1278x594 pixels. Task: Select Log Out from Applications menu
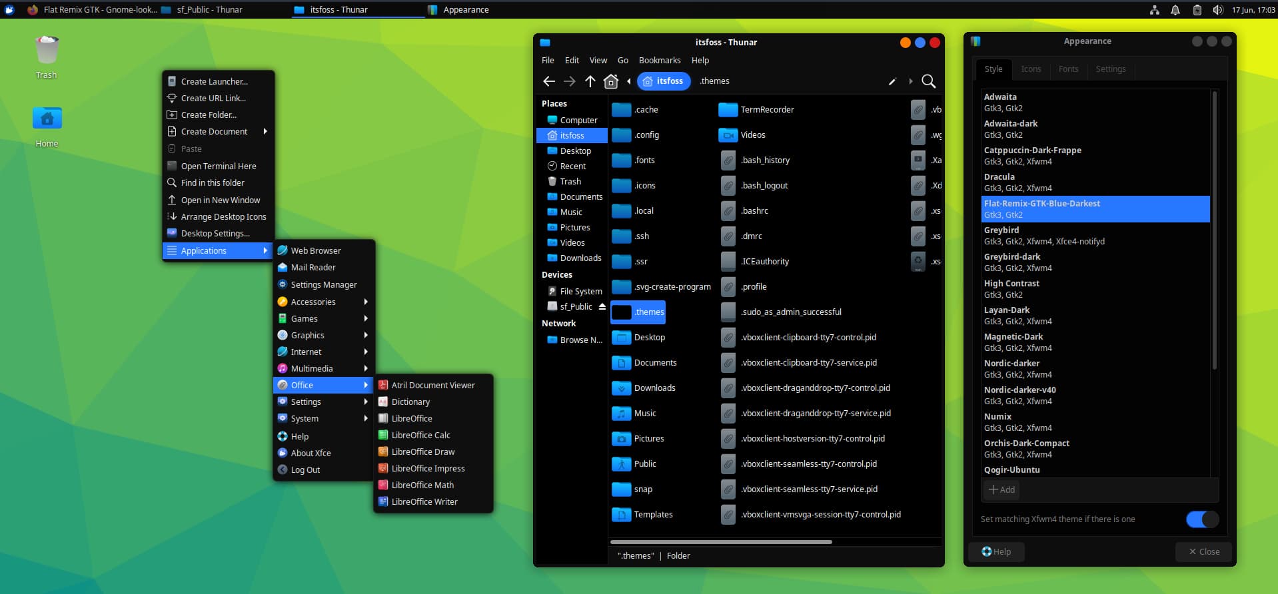pyautogui.click(x=324, y=470)
